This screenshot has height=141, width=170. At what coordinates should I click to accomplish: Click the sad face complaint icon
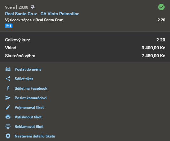[8, 126]
